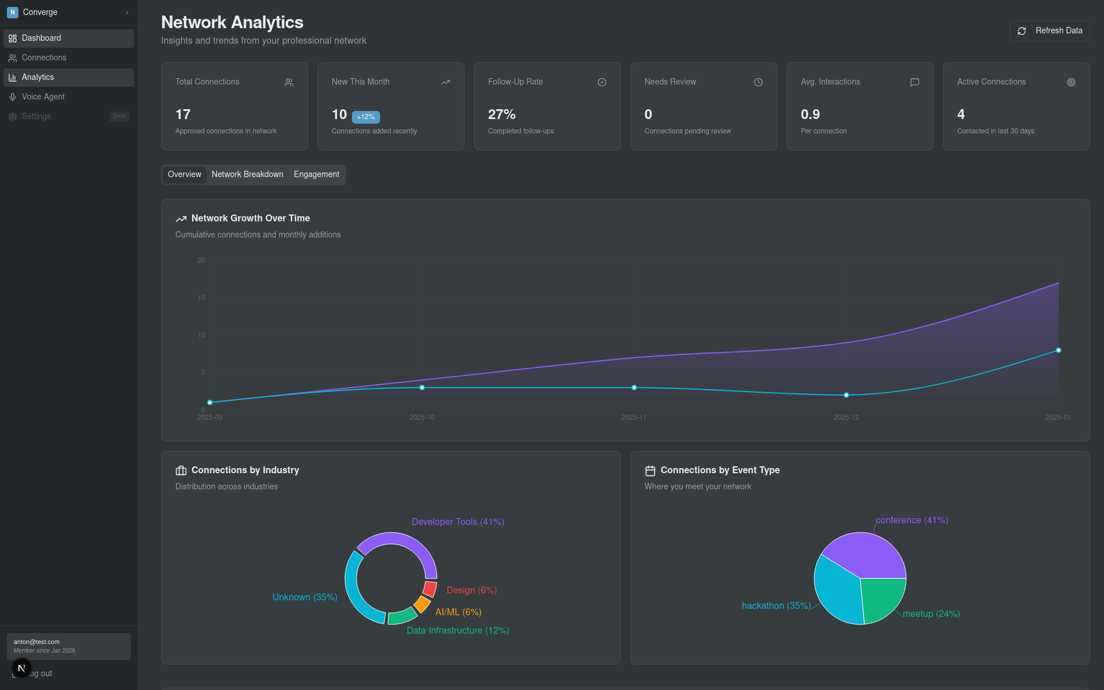Click the chat bubble icon on Avg. Interactions

(x=915, y=82)
